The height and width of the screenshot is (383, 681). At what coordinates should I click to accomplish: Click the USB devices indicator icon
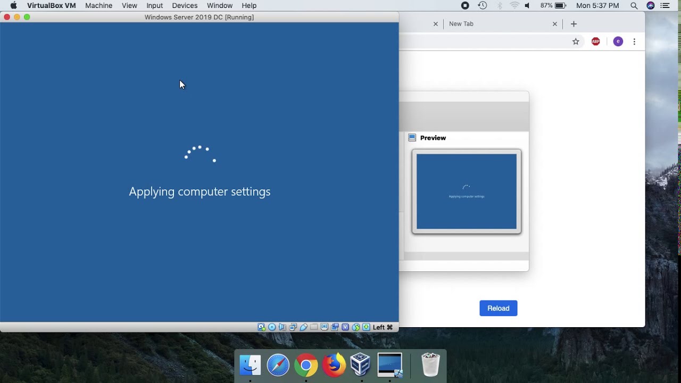pyautogui.click(x=303, y=327)
